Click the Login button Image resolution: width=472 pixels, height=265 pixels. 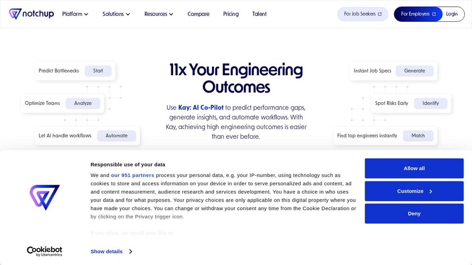452,14
